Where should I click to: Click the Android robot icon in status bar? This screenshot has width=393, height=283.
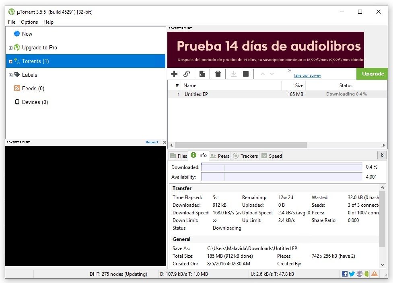click(x=366, y=274)
